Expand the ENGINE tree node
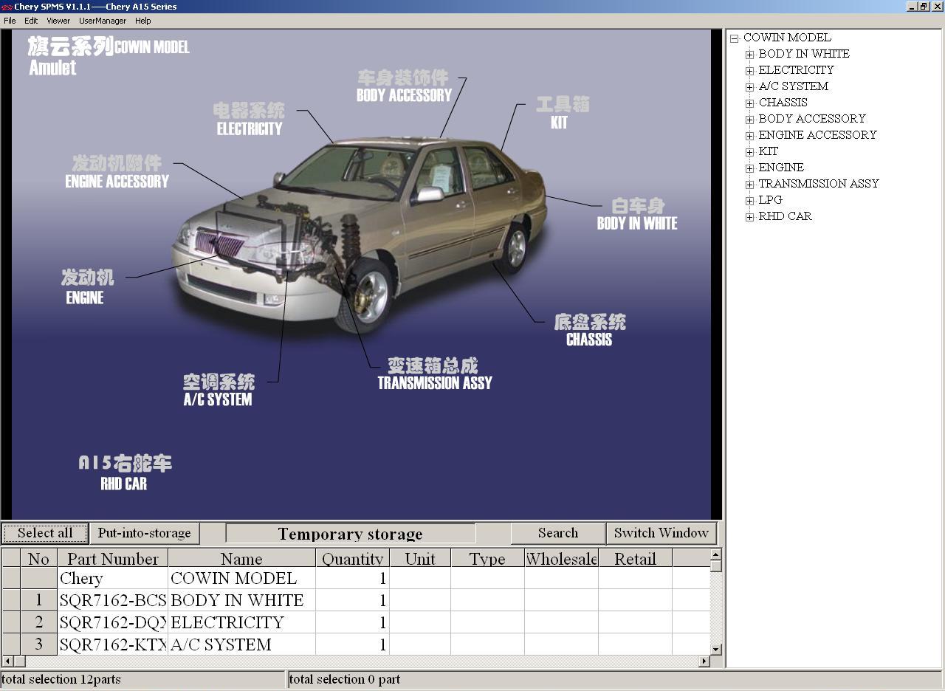 tap(750, 168)
